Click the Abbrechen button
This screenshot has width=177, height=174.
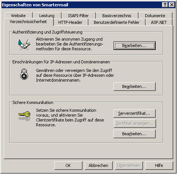[x=99, y=165]
